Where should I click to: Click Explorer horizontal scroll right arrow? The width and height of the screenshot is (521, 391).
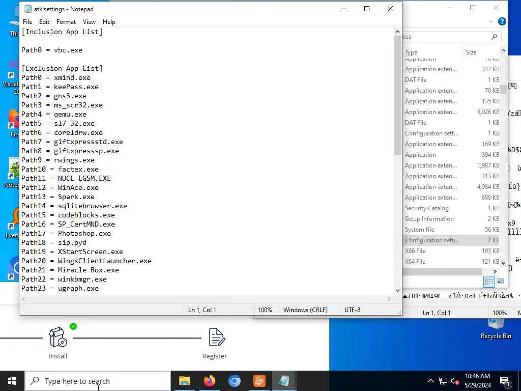point(495,272)
